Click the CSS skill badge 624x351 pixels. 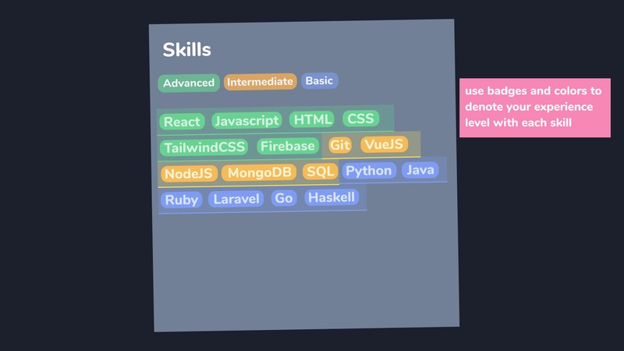coord(360,119)
